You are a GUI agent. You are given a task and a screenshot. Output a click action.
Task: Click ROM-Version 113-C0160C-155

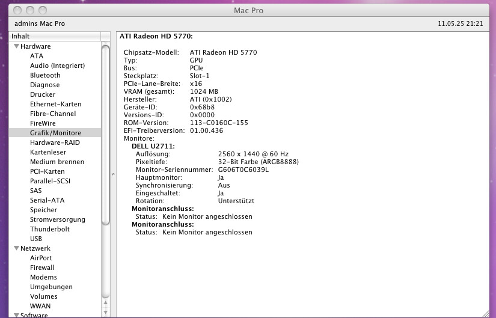219,123
